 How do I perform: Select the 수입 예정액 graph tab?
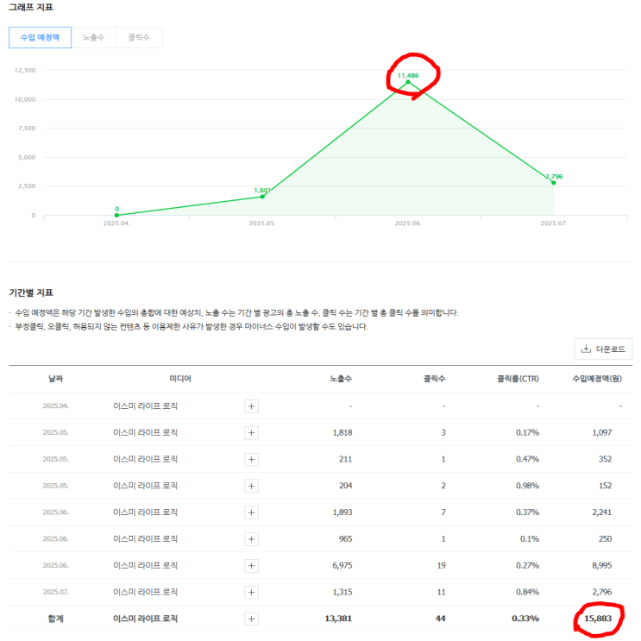40,38
